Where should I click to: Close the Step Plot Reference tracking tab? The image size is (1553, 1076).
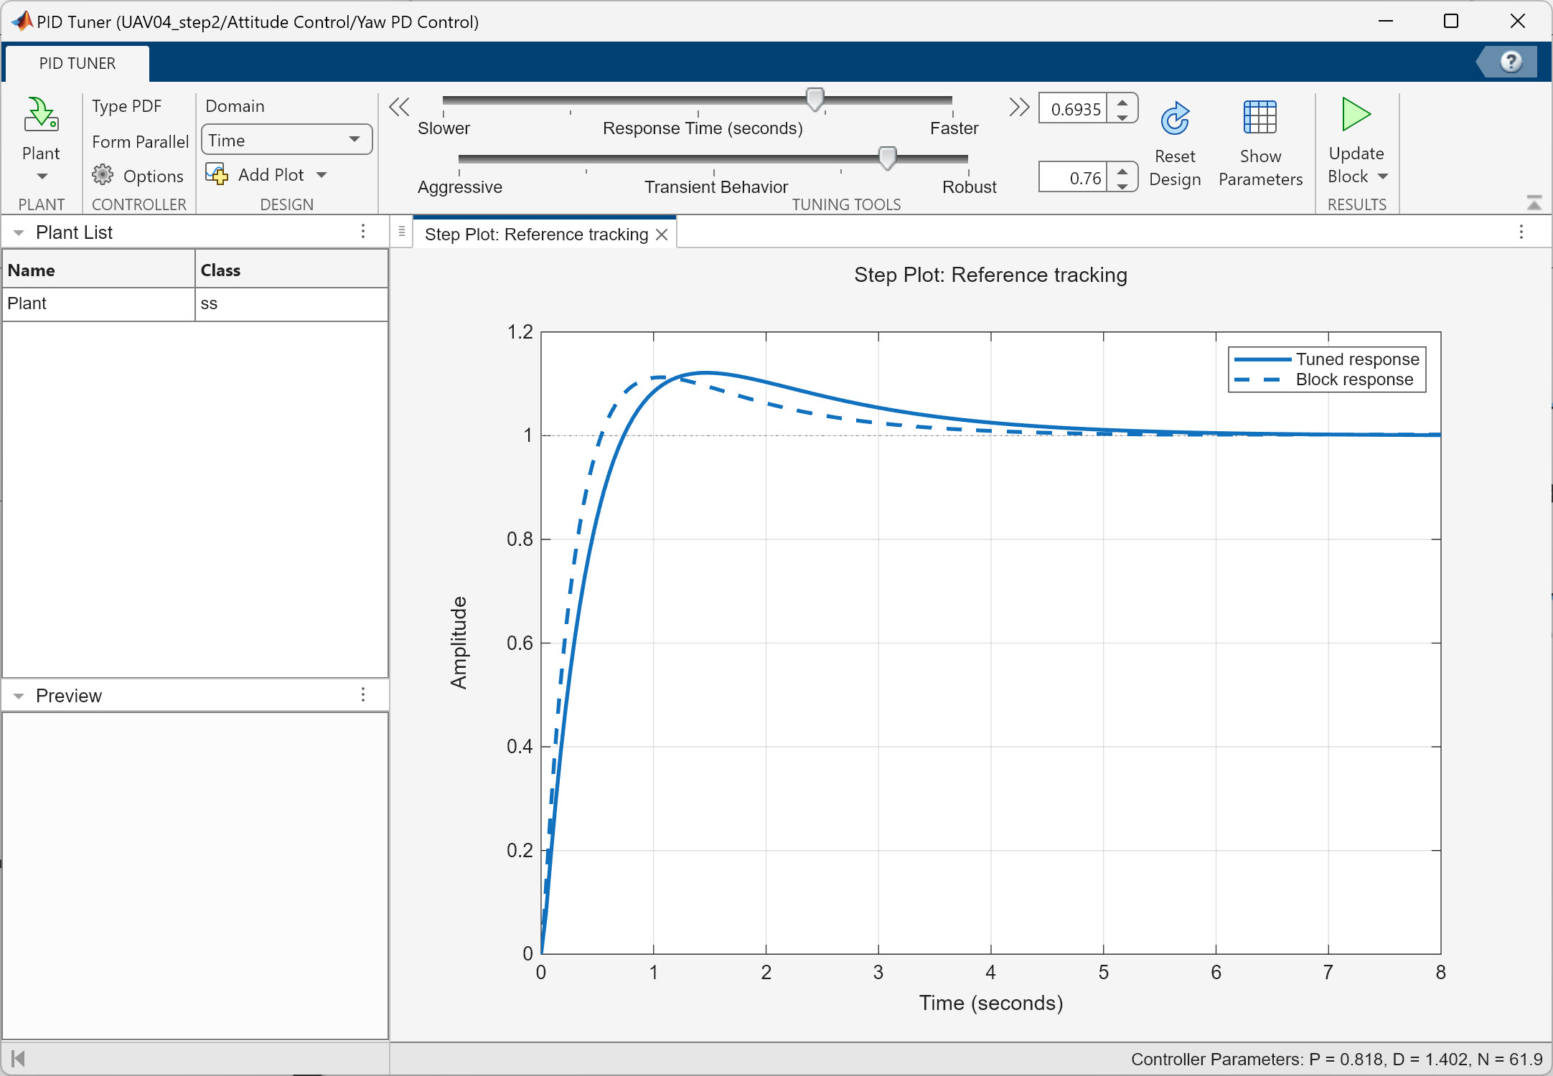(x=662, y=235)
